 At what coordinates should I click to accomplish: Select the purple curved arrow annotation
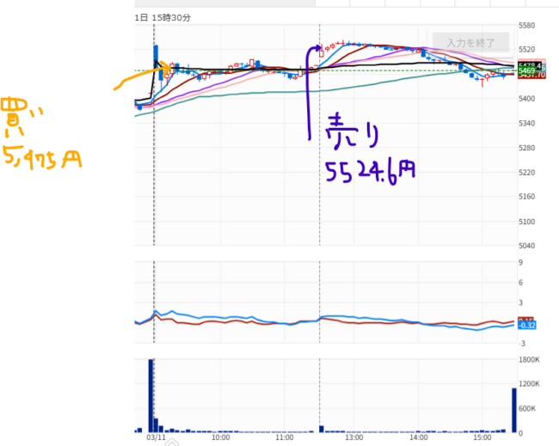click(x=311, y=86)
